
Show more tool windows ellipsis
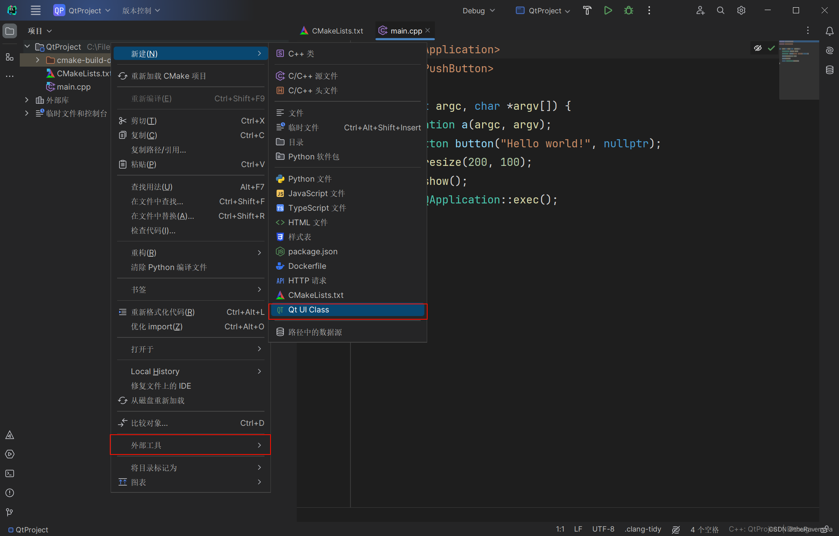10,76
